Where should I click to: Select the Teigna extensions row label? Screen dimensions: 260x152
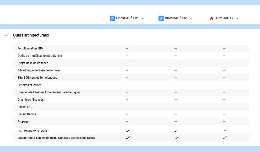(x=33, y=131)
